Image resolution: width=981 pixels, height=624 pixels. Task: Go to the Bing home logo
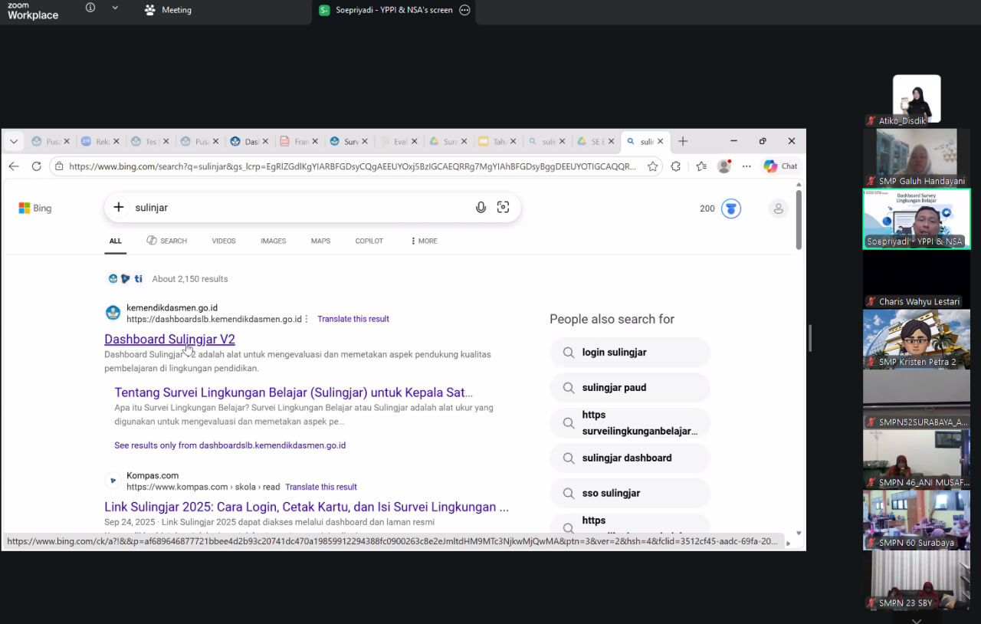click(35, 208)
